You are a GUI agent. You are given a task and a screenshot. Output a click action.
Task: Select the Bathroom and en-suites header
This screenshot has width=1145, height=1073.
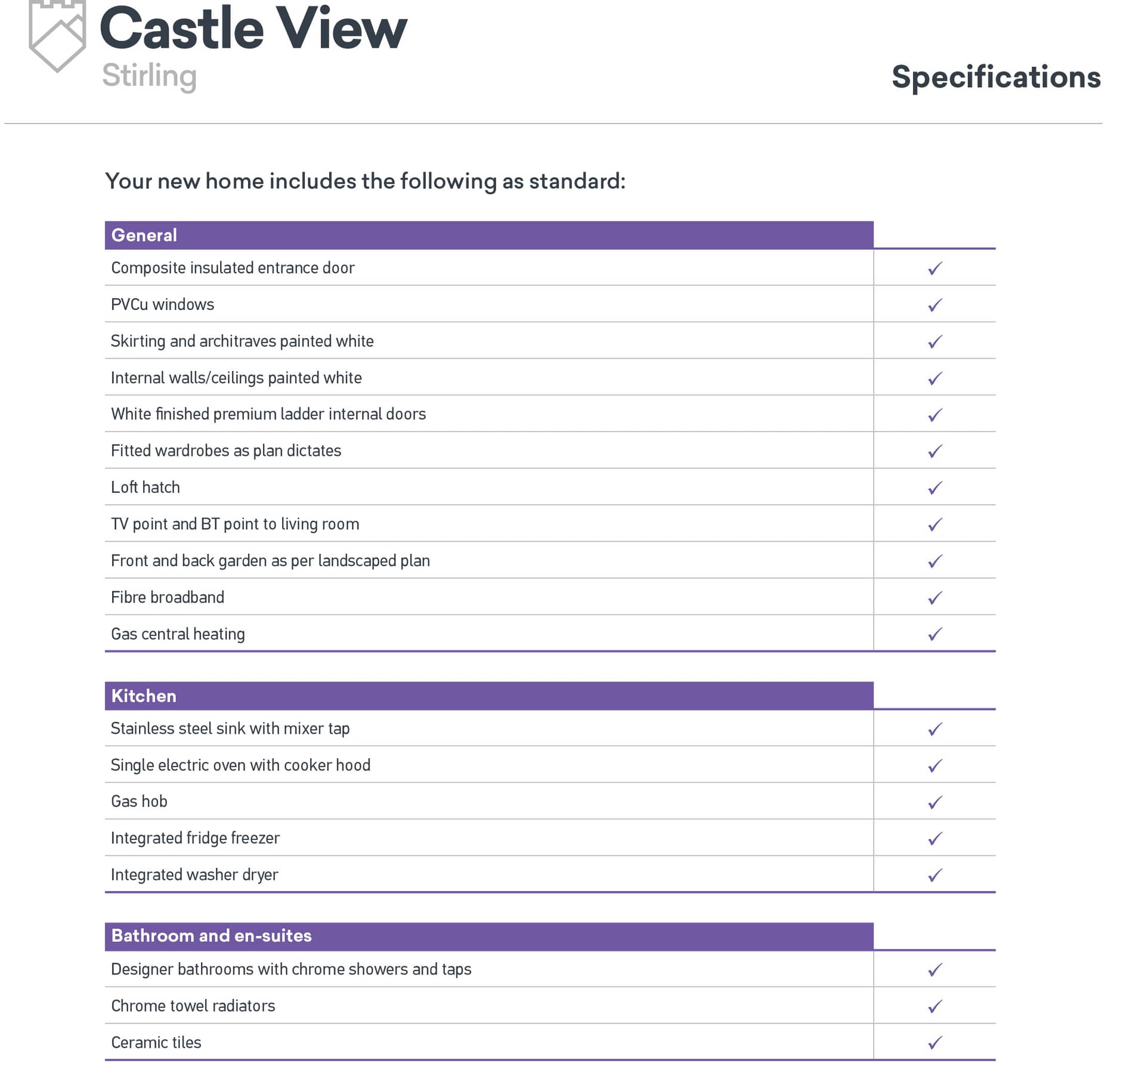211,936
